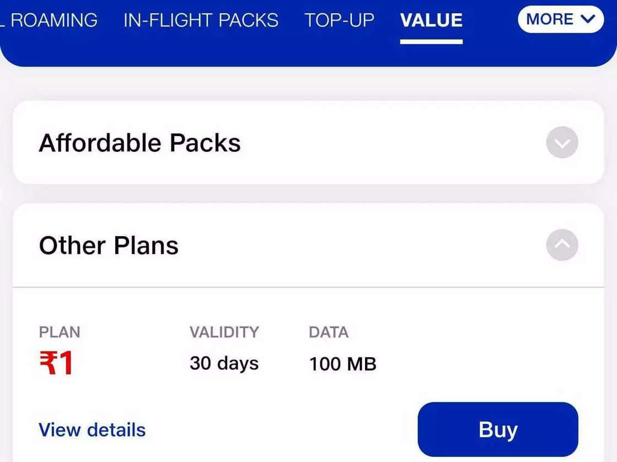Tap the 100 MB data value
Screen dimensions: 617x462
342,364
